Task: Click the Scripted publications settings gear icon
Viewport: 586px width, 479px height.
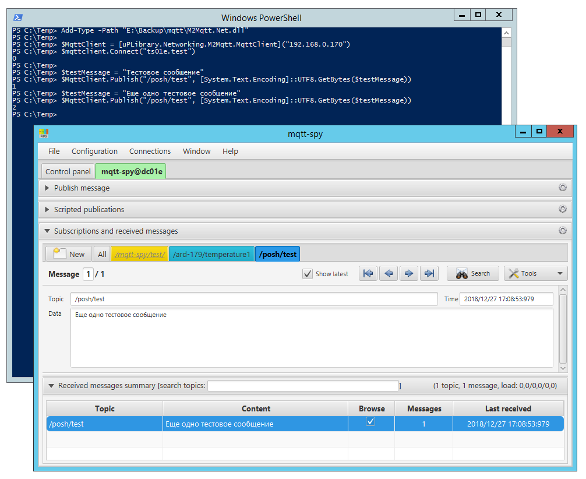Action: pos(562,209)
